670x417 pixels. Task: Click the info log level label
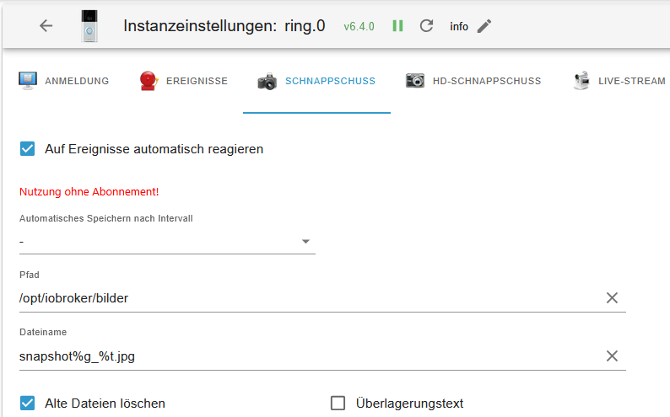tap(459, 26)
